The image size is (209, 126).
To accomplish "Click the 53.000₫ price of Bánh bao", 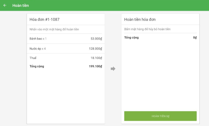I will [96, 39].
